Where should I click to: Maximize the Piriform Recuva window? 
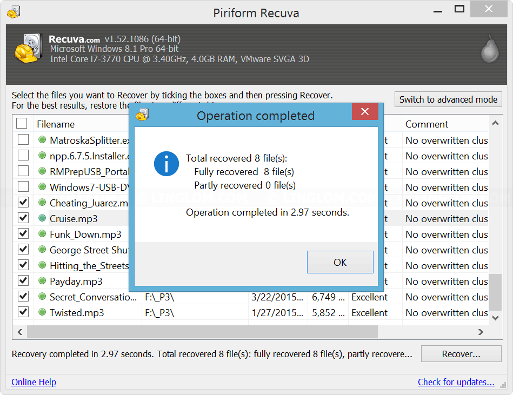(459, 9)
